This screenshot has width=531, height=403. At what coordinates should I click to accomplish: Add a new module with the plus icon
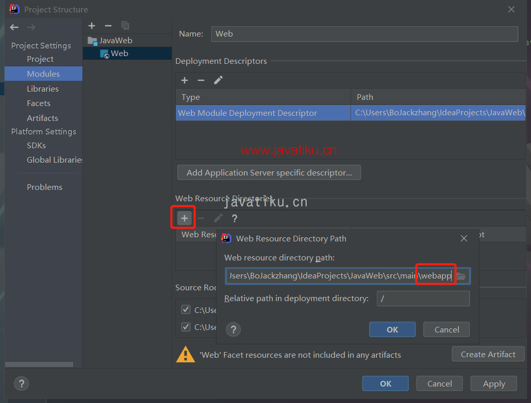tap(92, 26)
